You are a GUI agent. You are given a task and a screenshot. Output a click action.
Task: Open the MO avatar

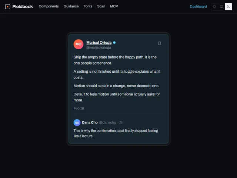79,44
